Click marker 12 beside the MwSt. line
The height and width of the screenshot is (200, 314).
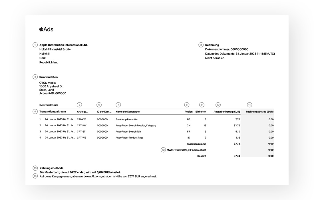point(163,150)
